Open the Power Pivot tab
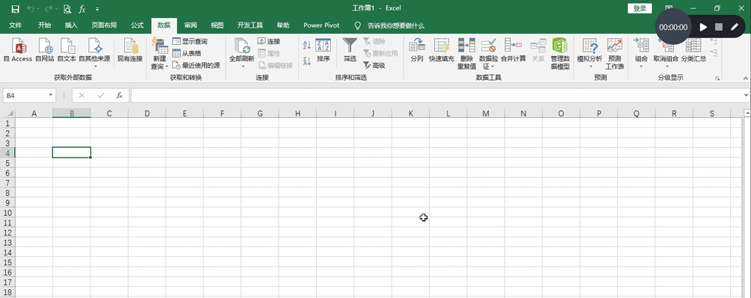 (x=321, y=25)
